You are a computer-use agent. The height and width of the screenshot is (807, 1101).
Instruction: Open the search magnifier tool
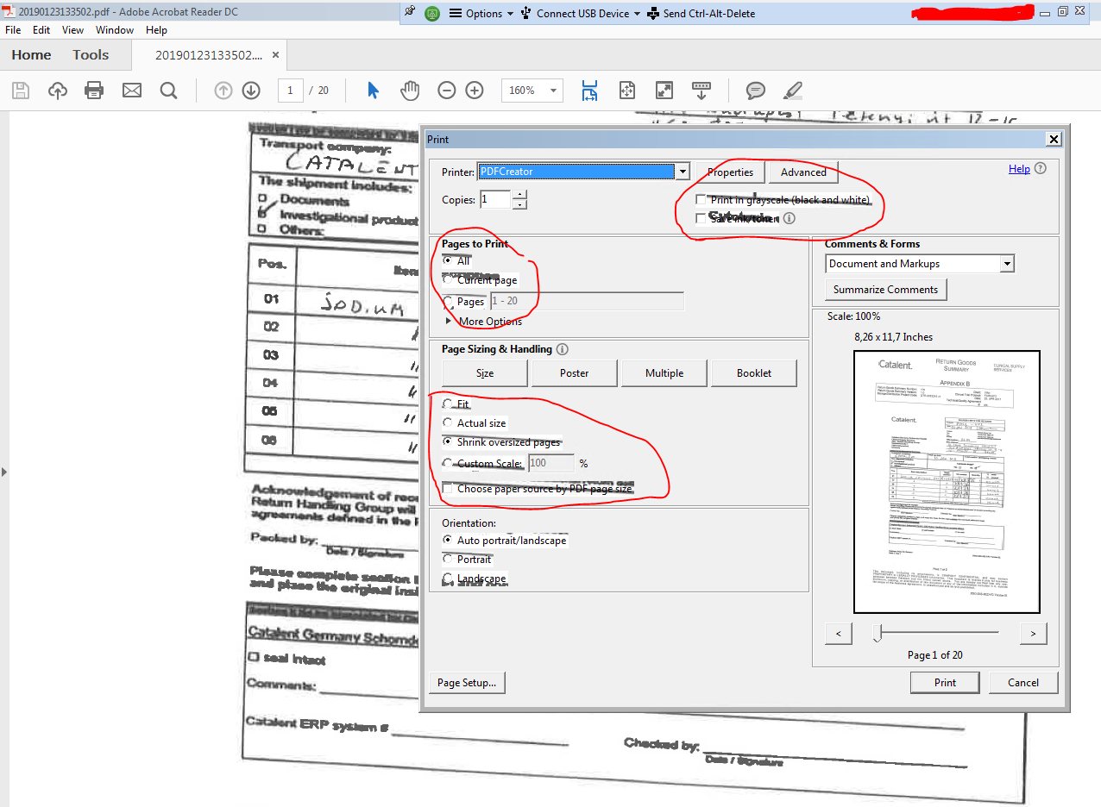coord(169,91)
